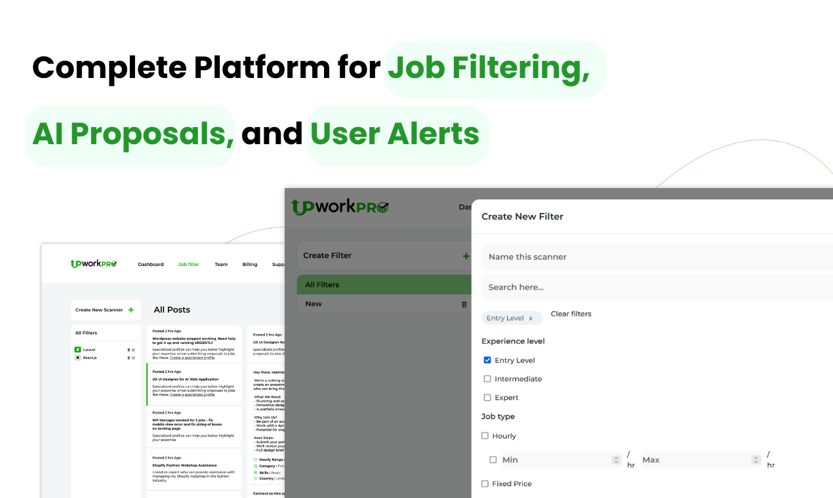
Task: Click the Min hourly rate field
Action: 561,460
